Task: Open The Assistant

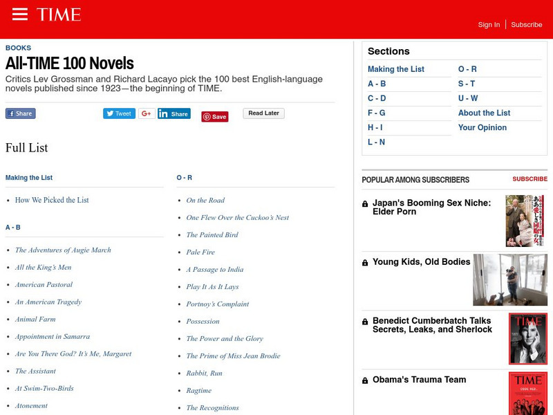Action: 36,371
